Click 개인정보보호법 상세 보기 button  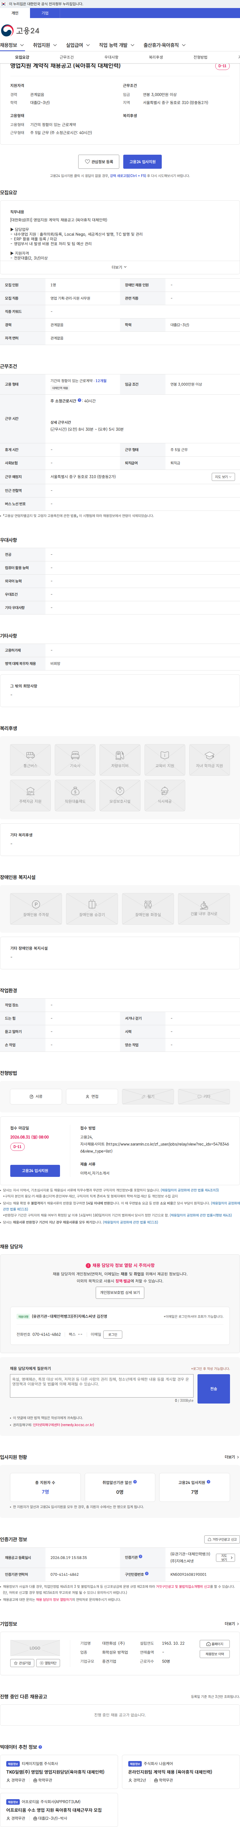[x=120, y=1292]
